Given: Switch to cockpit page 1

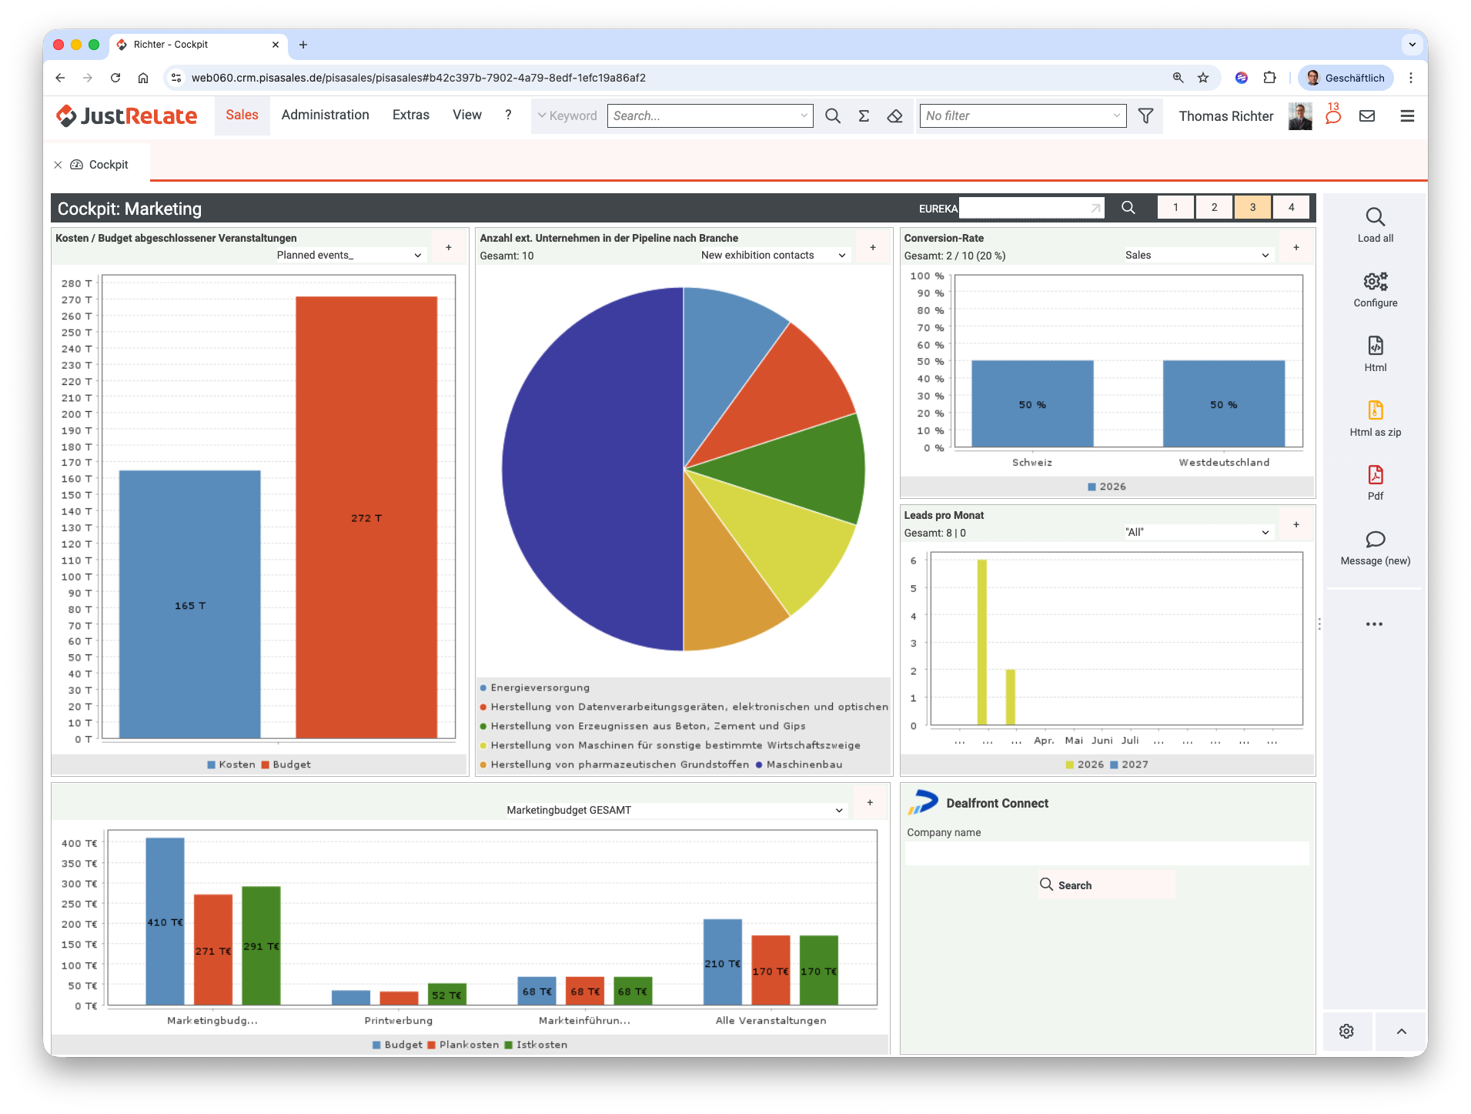Looking at the screenshot, I should click(x=1175, y=208).
